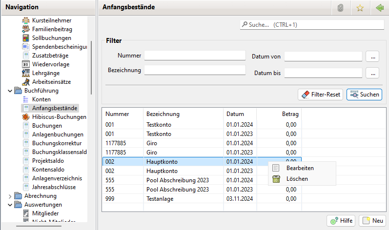389x230 pixels.
Task: Create a new entry with Neu button
Action: click(372, 221)
